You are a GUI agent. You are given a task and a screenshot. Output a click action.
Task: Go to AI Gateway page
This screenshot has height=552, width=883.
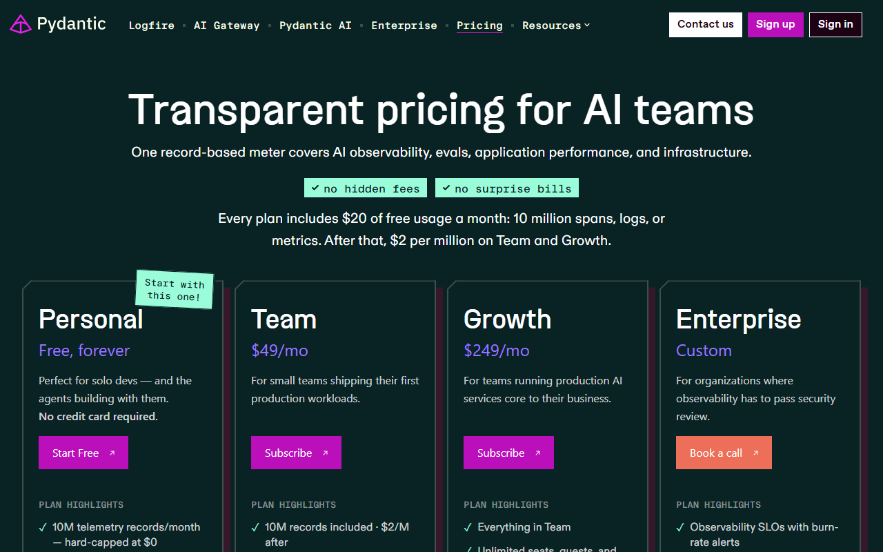pyautogui.click(x=227, y=26)
